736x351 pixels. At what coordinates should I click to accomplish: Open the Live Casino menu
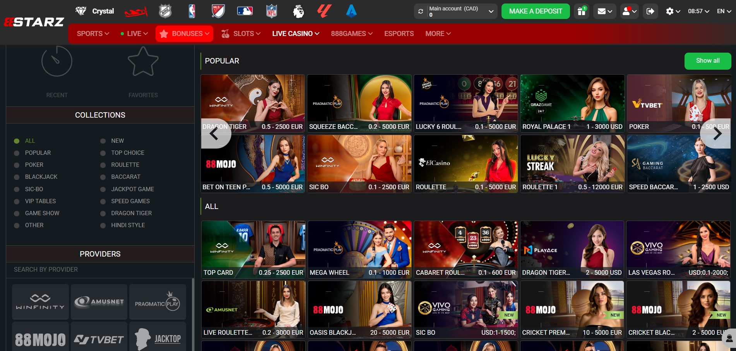tap(295, 34)
